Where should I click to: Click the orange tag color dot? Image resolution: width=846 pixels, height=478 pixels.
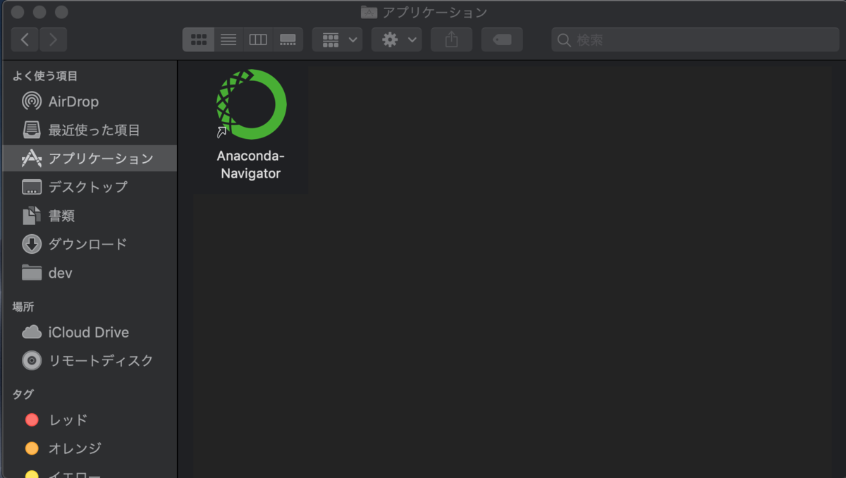point(32,448)
